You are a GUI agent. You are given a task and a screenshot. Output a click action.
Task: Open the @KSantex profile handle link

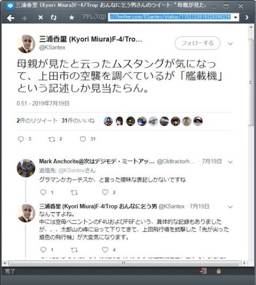pos(52,47)
